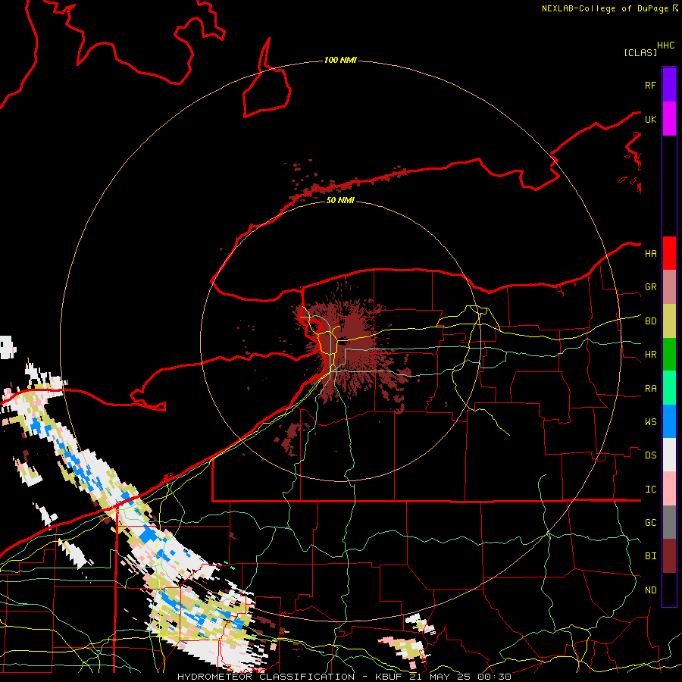
Task: Click the bright green RA legend swatch
Action: (669, 388)
